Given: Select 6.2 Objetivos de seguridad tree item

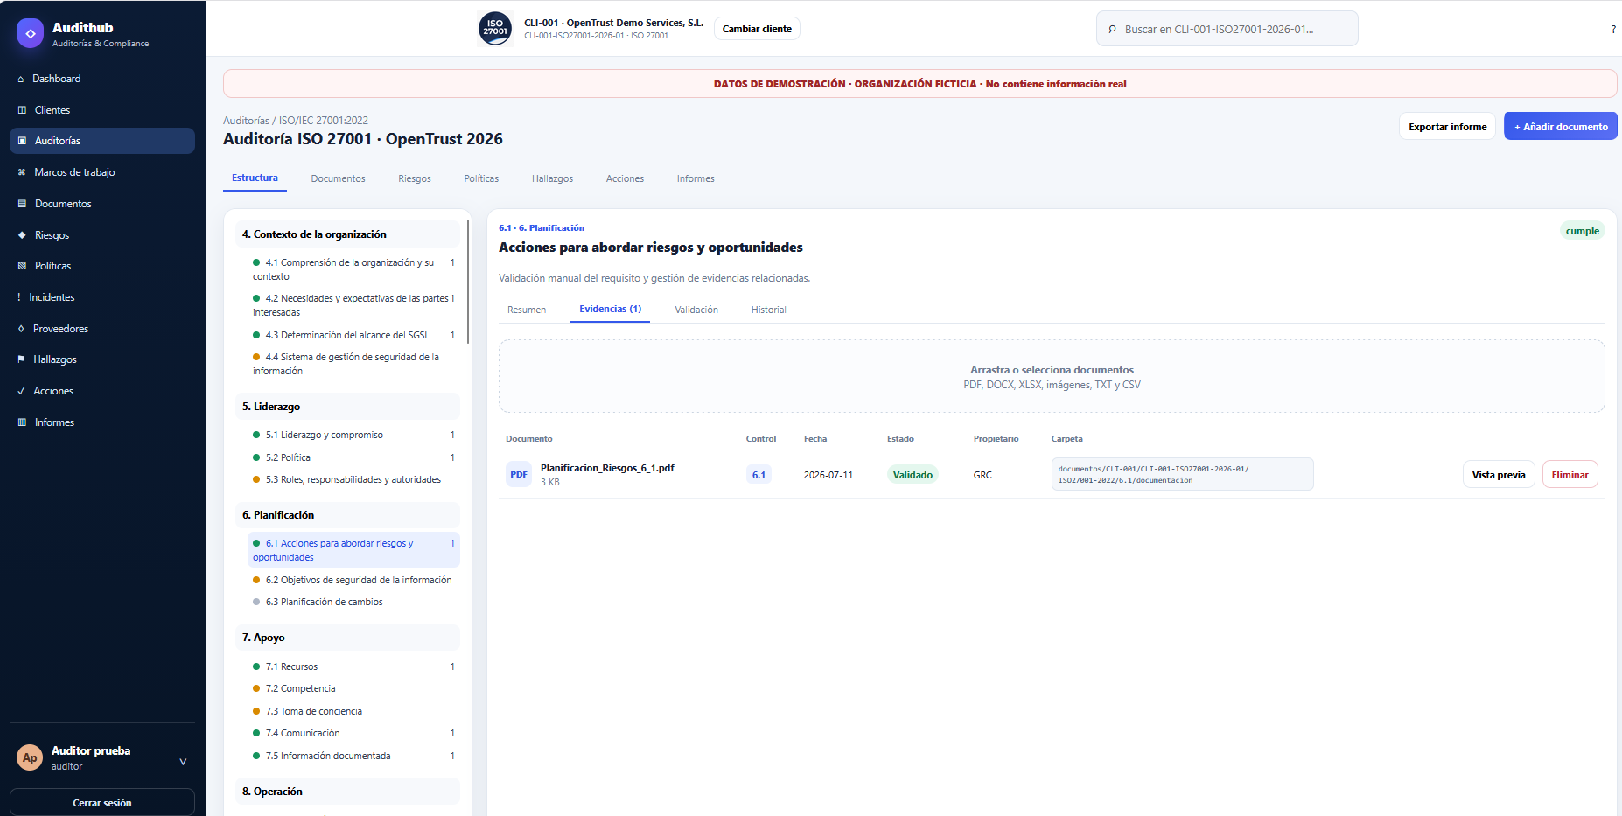Looking at the screenshot, I should (x=353, y=580).
